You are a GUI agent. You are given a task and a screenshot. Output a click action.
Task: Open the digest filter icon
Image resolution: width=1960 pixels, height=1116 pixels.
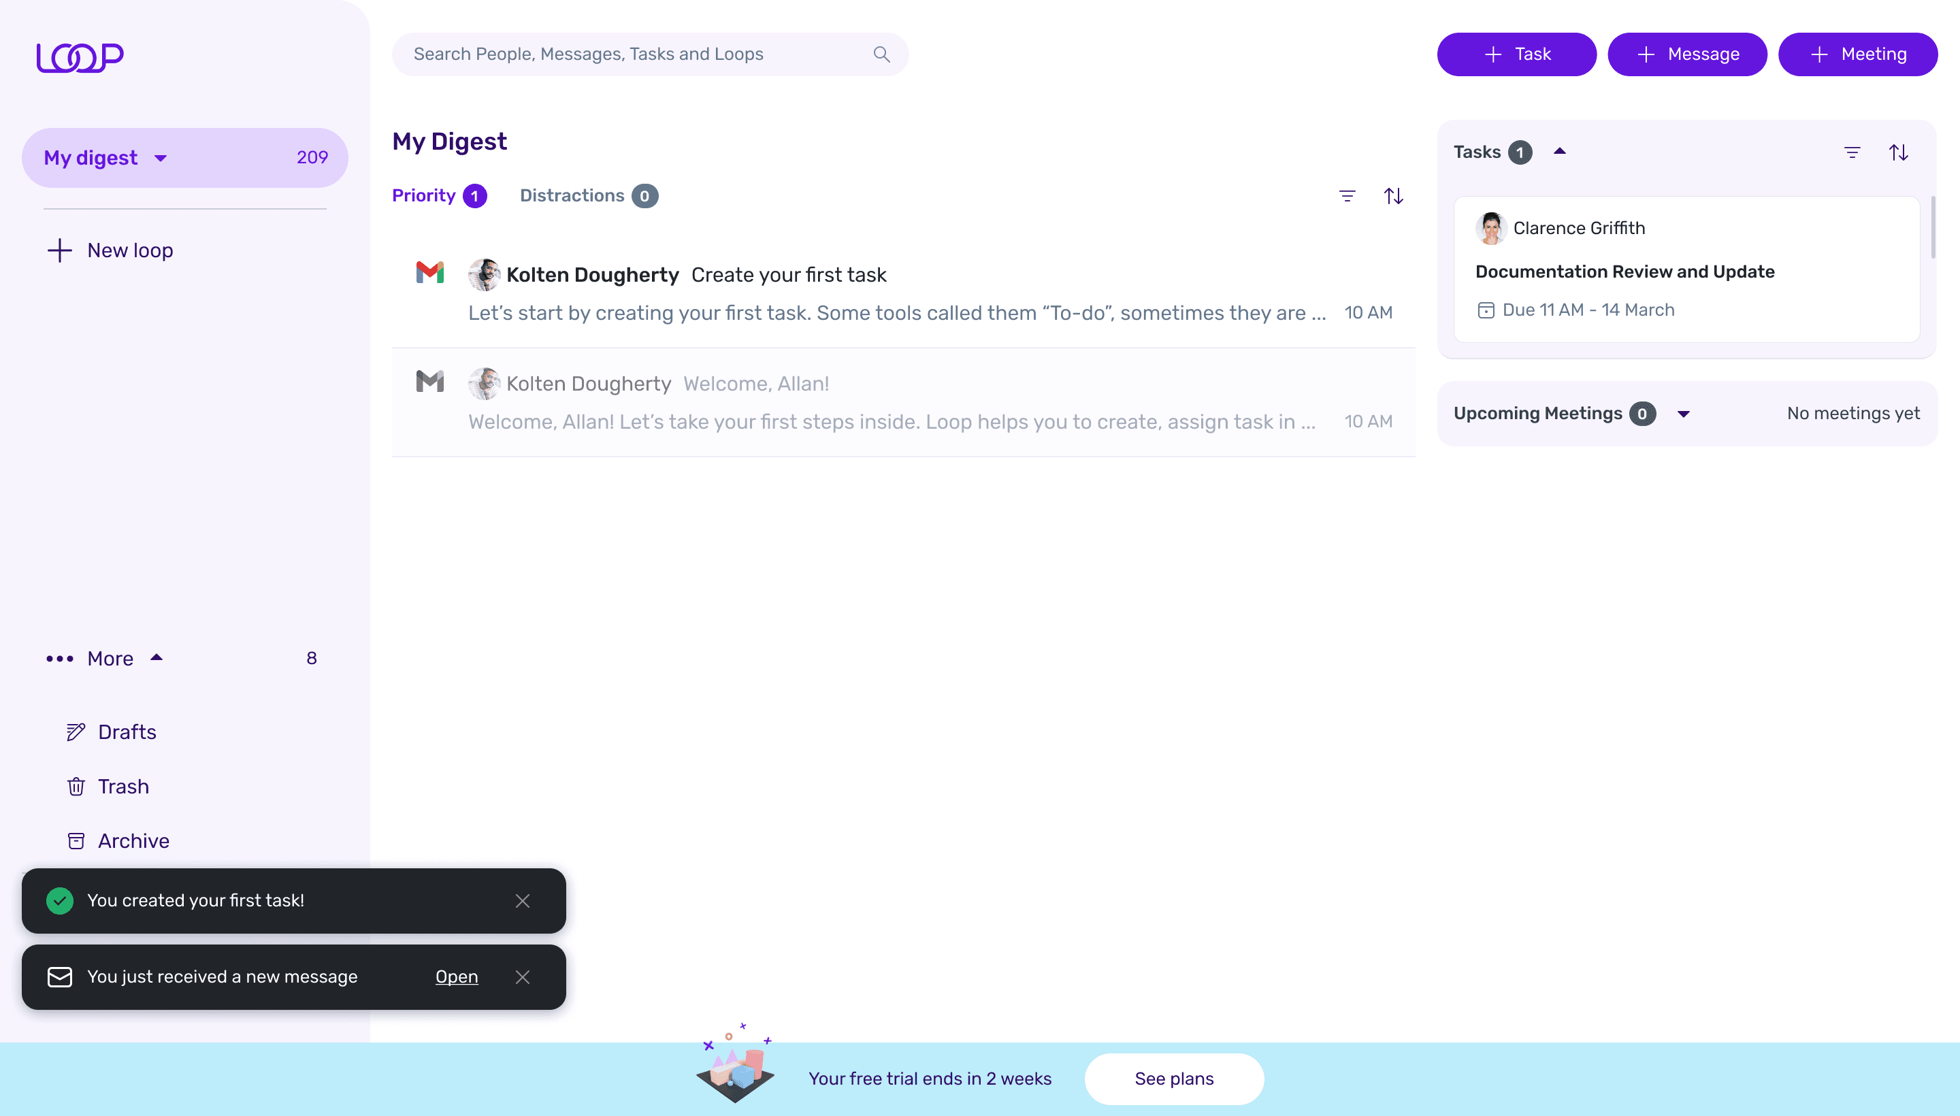point(1347,196)
